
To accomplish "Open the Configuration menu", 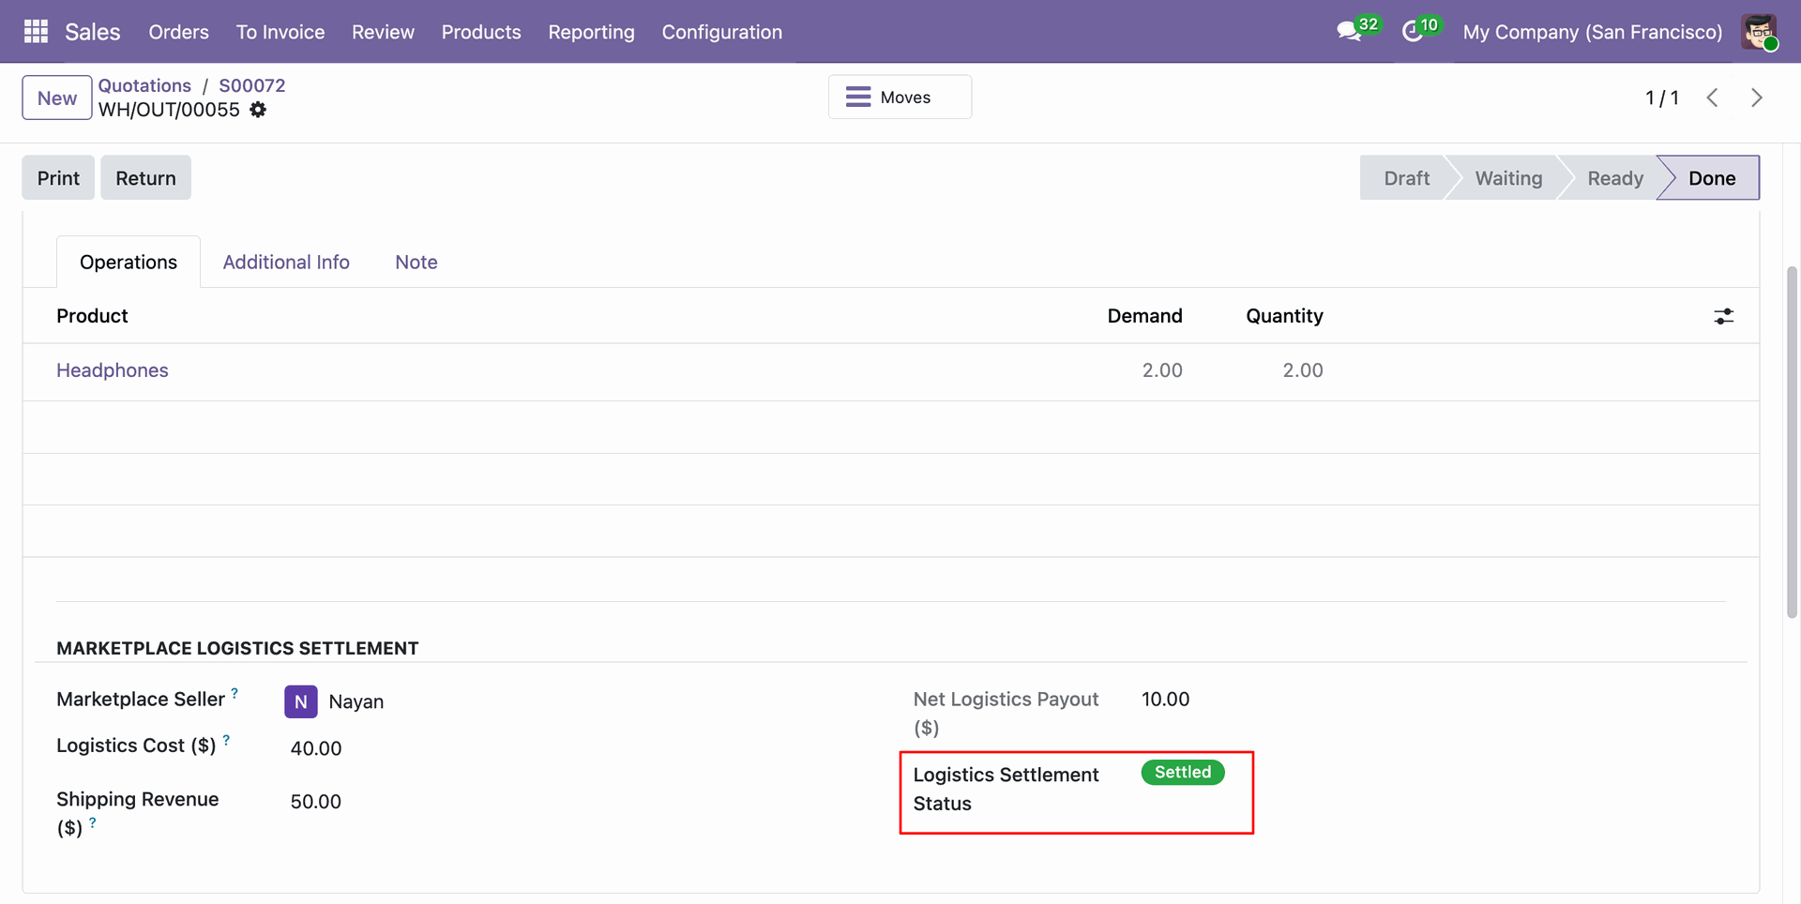I will (x=722, y=32).
